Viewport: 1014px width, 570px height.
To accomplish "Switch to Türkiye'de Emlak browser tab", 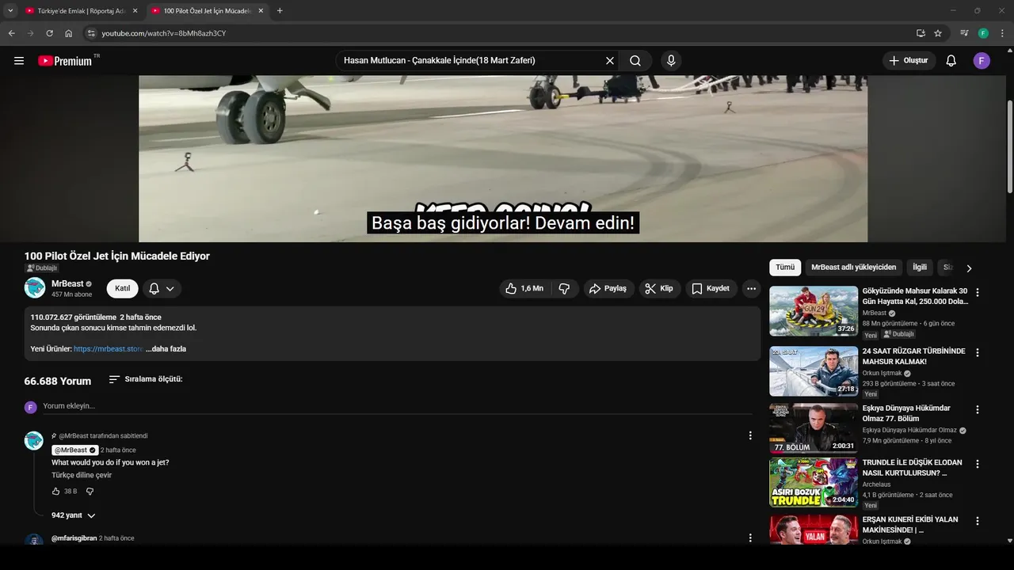I will [81, 11].
